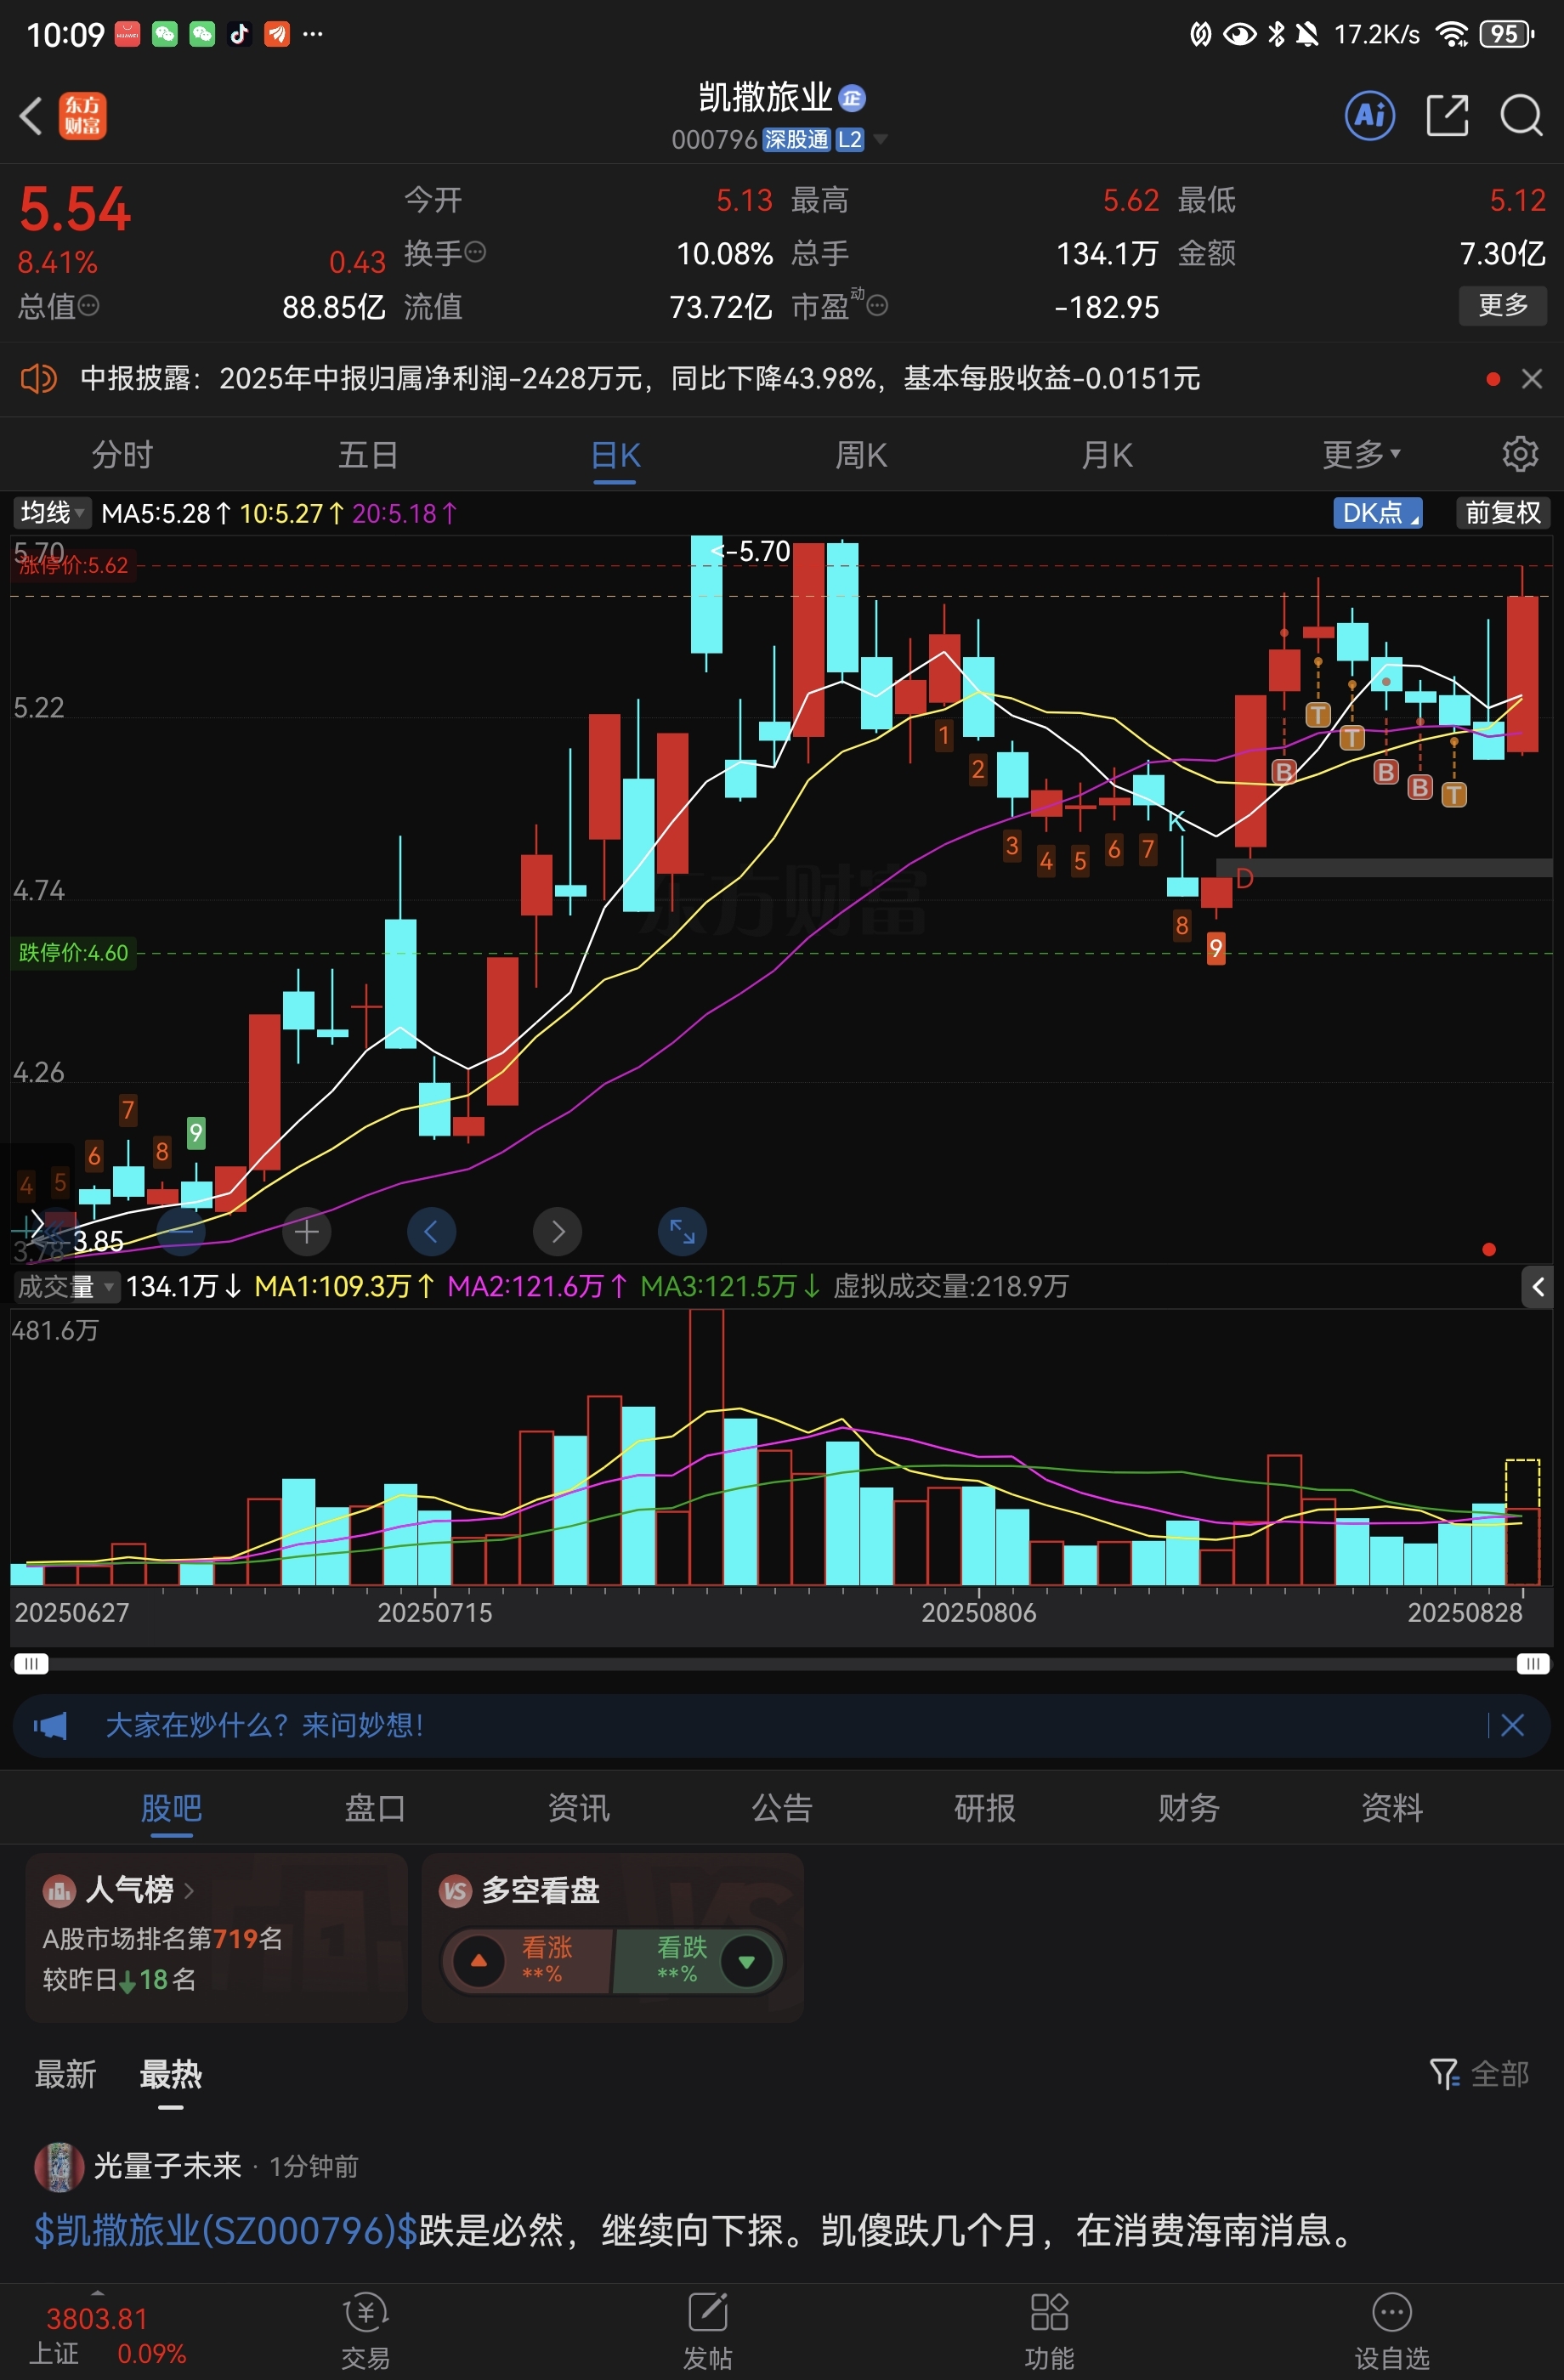This screenshot has height=2380, width=1564.
Task: Tap the enterprise verified badge
Action: (x=851, y=98)
